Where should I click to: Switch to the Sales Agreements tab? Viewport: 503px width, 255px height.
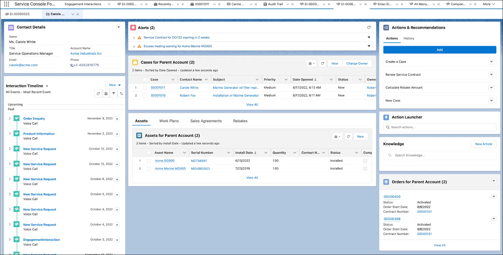click(206, 121)
